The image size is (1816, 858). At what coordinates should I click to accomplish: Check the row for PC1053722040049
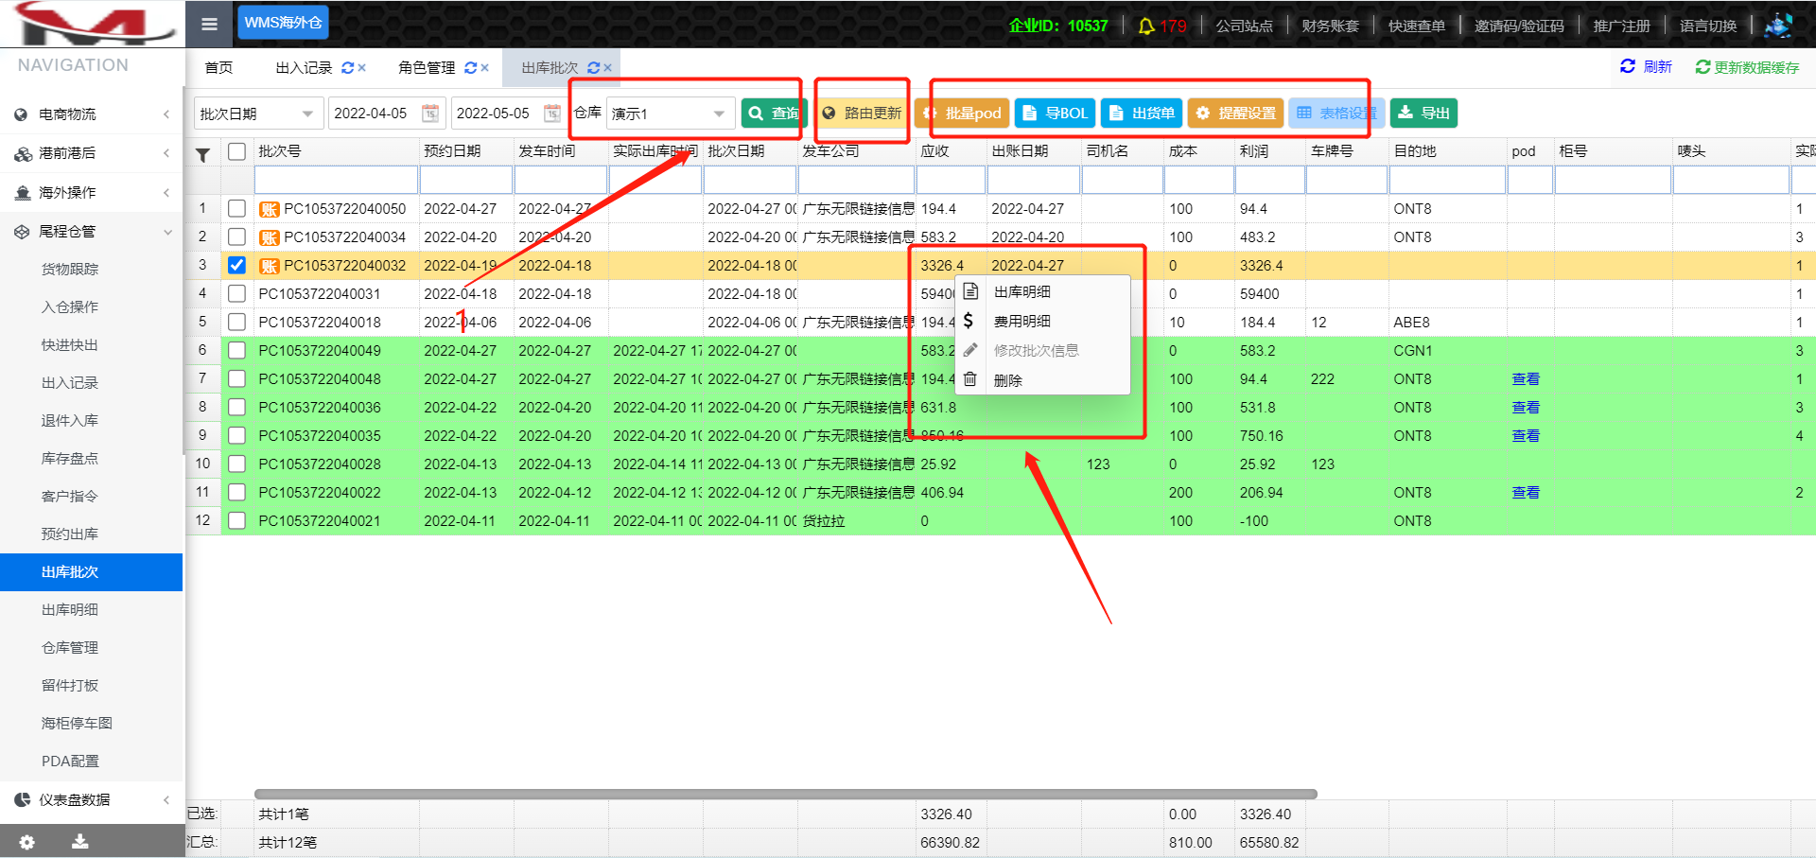tap(236, 351)
